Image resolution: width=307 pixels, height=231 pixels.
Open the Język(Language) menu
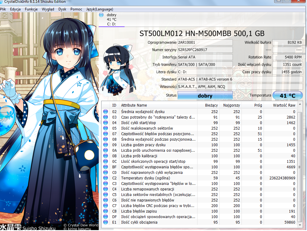coord(100,9)
